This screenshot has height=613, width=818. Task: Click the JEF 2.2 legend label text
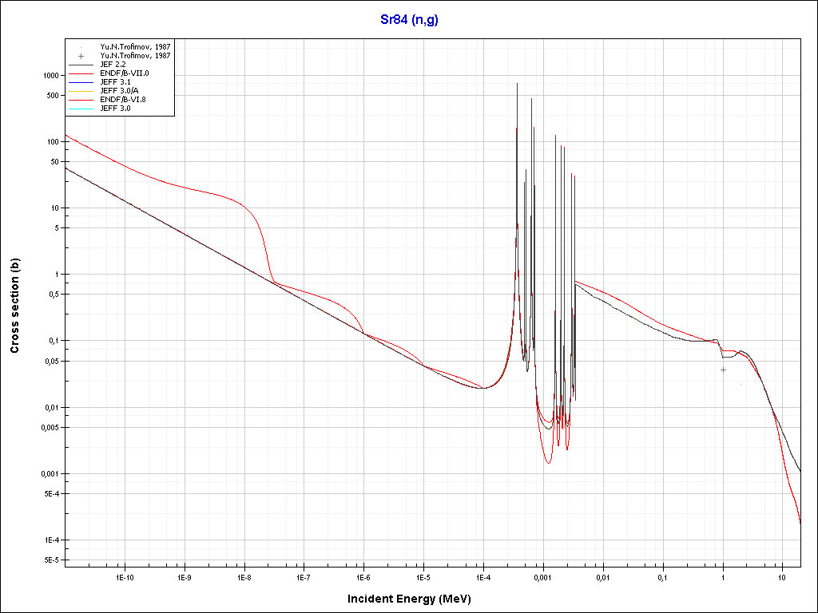tap(113, 65)
